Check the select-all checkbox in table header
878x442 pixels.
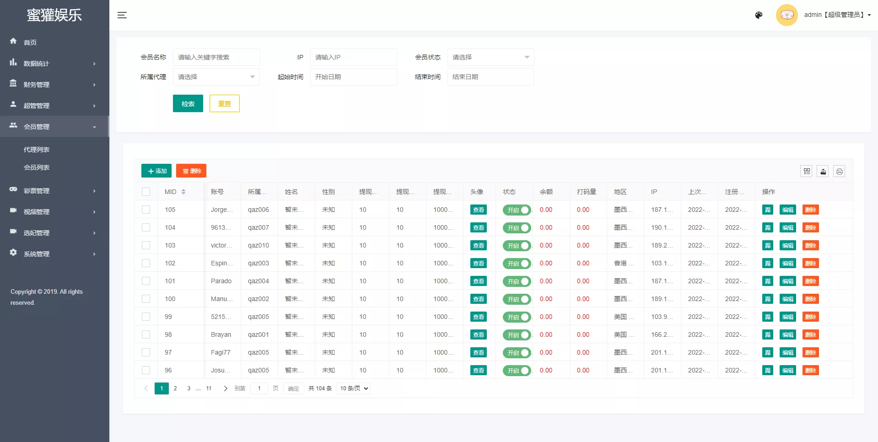coord(146,192)
